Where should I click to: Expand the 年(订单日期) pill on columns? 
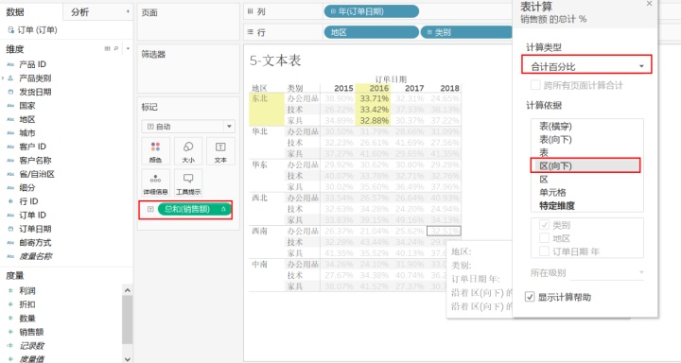pos(333,11)
